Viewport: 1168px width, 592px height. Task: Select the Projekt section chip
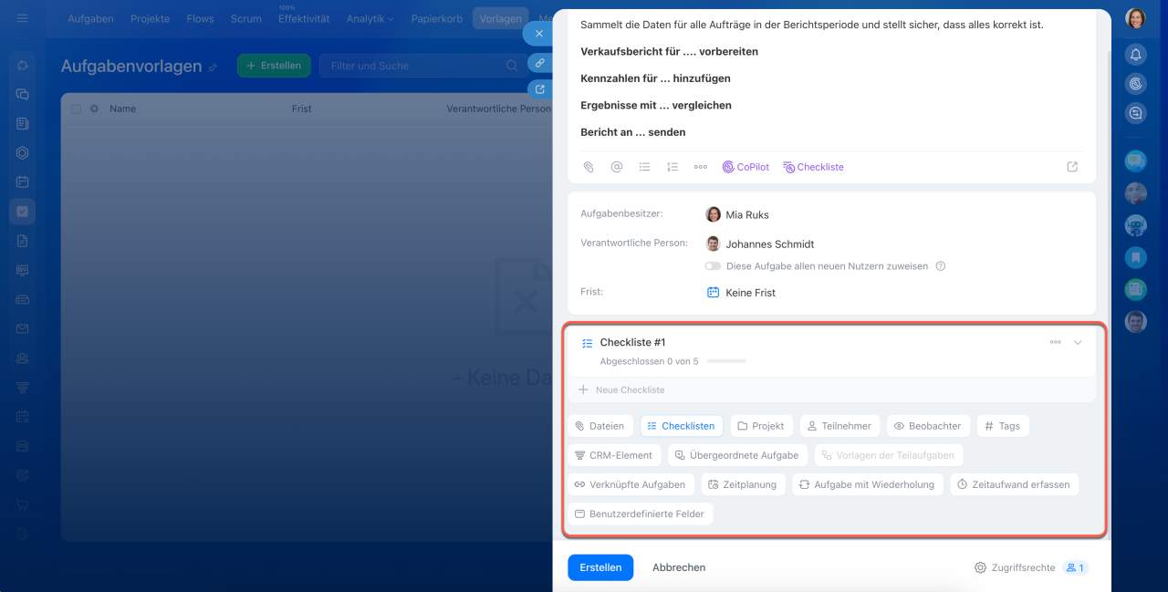(x=761, y=426)
